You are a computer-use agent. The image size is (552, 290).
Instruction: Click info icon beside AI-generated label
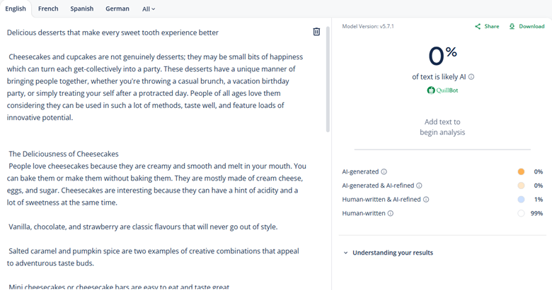[384, 171]
